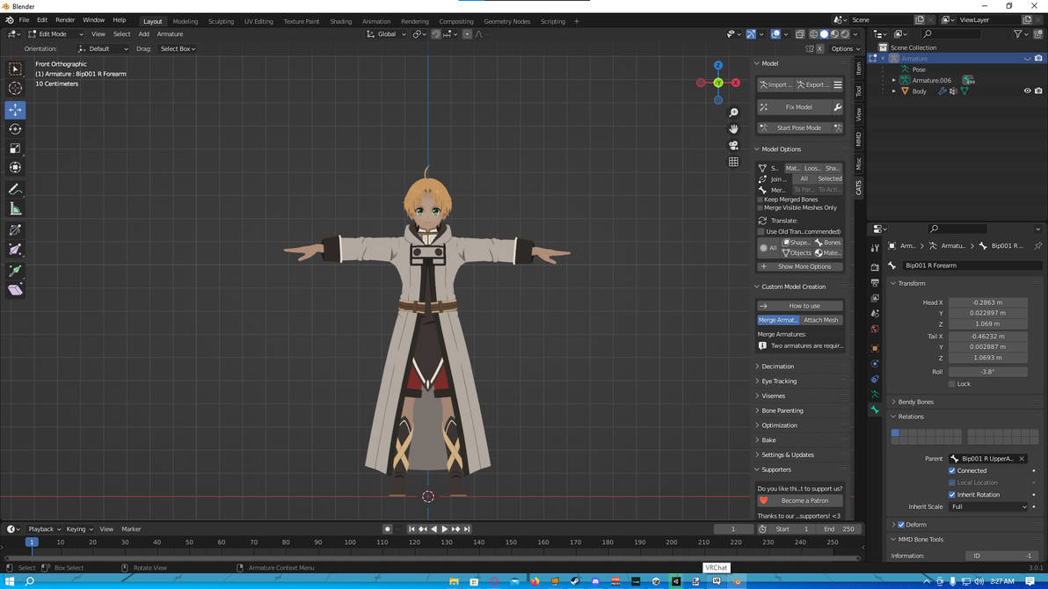The image size is (1048, 589).
Task: Expand the Decimation panel
Action: click(x=777, y=367)
